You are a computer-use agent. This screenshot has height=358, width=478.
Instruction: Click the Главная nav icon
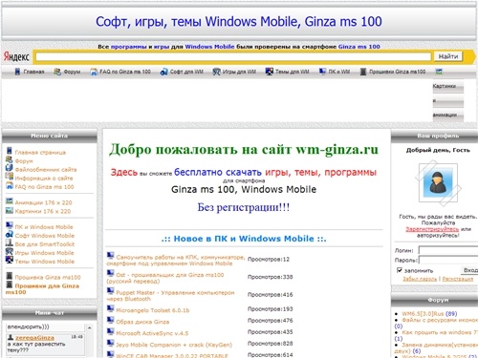point(17,72)
